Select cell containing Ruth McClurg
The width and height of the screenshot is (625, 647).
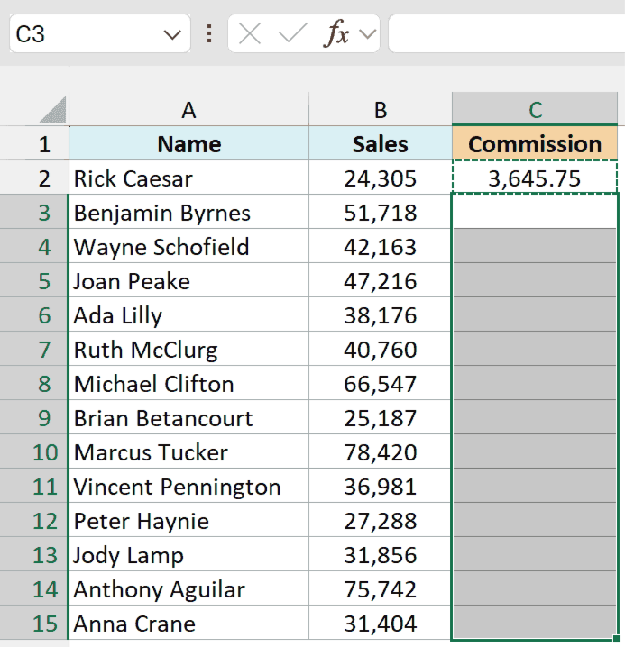click(188, 349)
